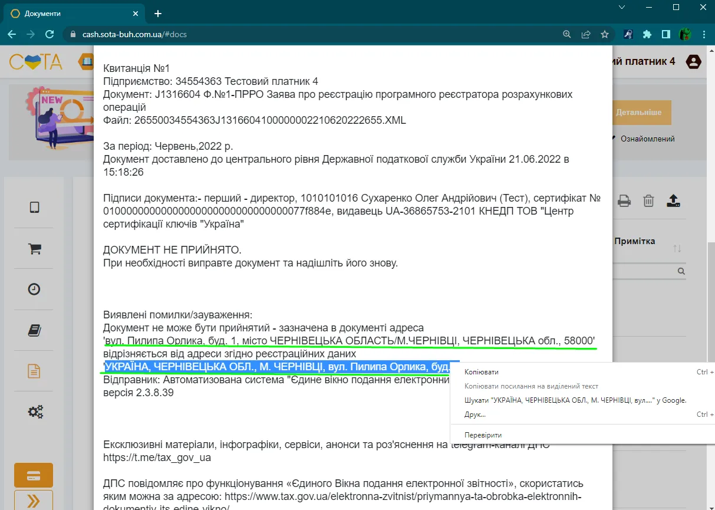
Task: Click the print icon above the table
Action: (624, 201)
